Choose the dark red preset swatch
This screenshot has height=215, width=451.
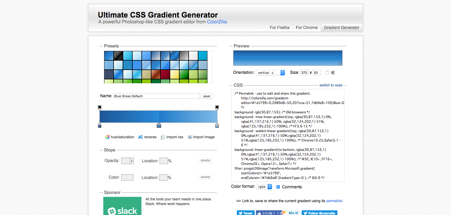click(x=165, y=74)
